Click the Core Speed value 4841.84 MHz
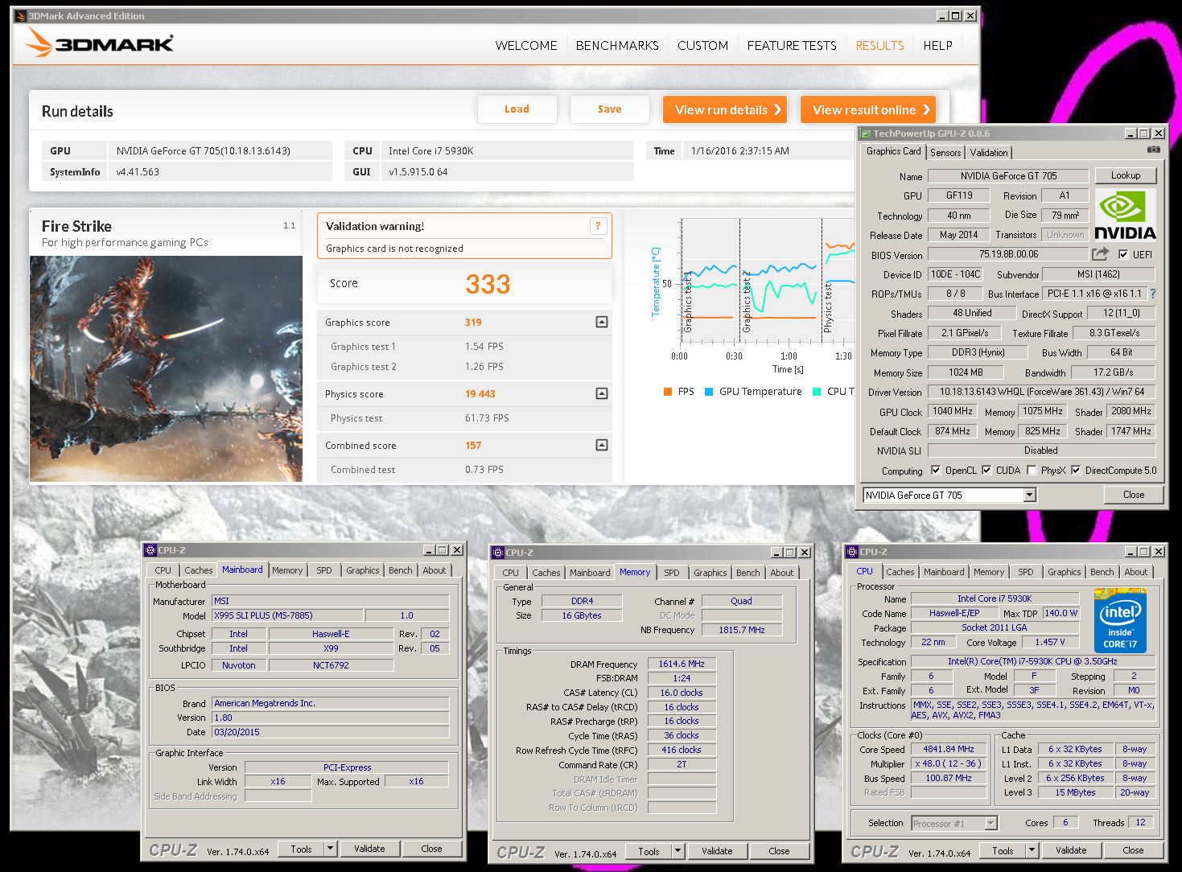 (948, 749)
